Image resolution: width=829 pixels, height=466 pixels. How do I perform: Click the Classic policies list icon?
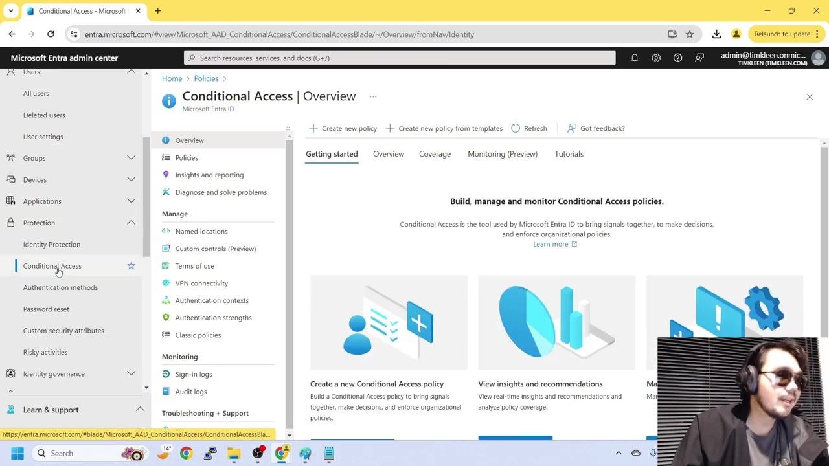pos(166,335)
